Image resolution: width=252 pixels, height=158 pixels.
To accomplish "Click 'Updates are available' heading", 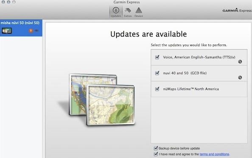I will [148, 34].
